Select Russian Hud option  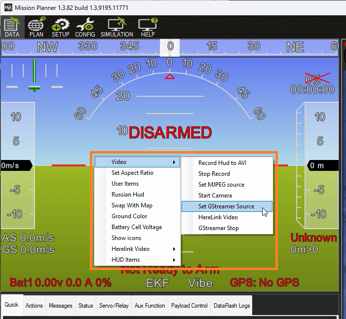click(137, 195)
